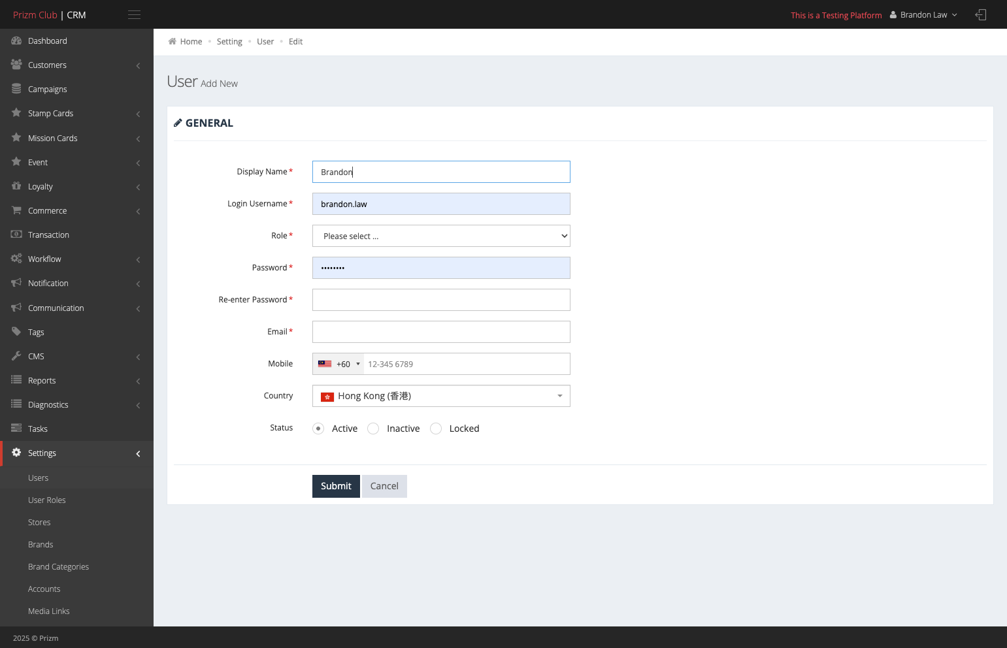The height and width of the screenshot is (648, 1007).
Task: Click the Cancel button
Action: (384, 486)
